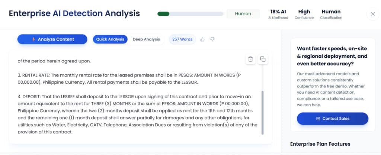The image size is (381, 155).
Task: Close the analysis panel with X
Action: coord(372,14)
